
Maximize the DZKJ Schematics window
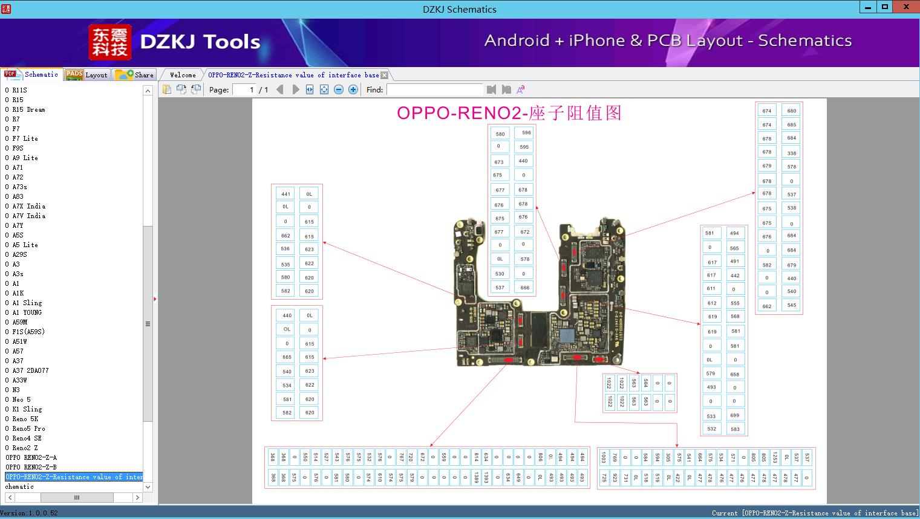point(885,7)
